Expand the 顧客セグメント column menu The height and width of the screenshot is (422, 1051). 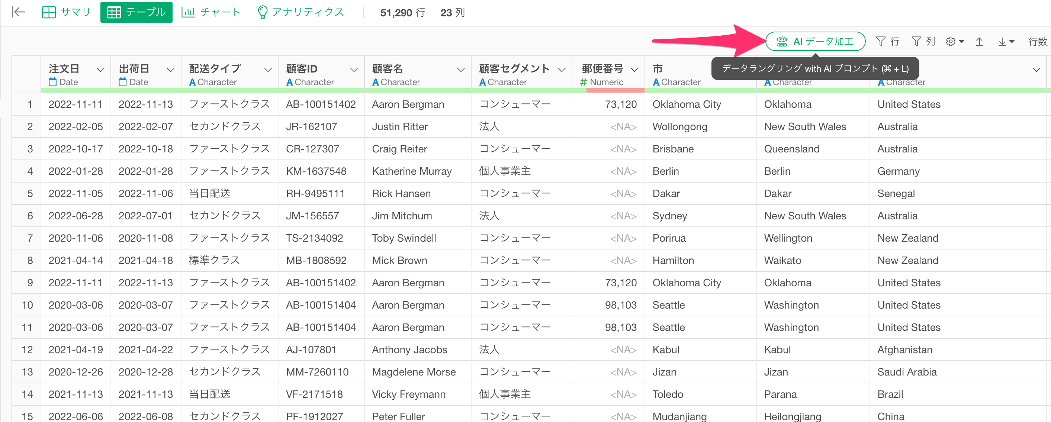point(562,70)
